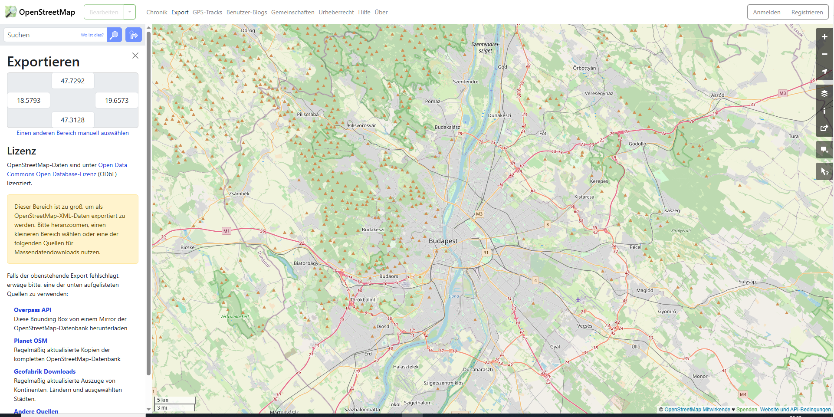
Task: Add a note to the map
Action: pyautogui.click(x=824, y=150)
